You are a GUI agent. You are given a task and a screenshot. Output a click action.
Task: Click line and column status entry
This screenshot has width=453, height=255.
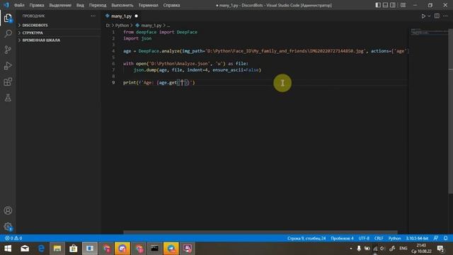pos(306,238)
